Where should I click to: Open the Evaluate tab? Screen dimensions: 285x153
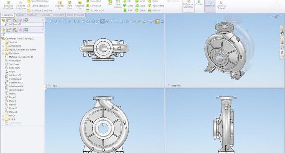pyautogui.click(x=46, y=15)
